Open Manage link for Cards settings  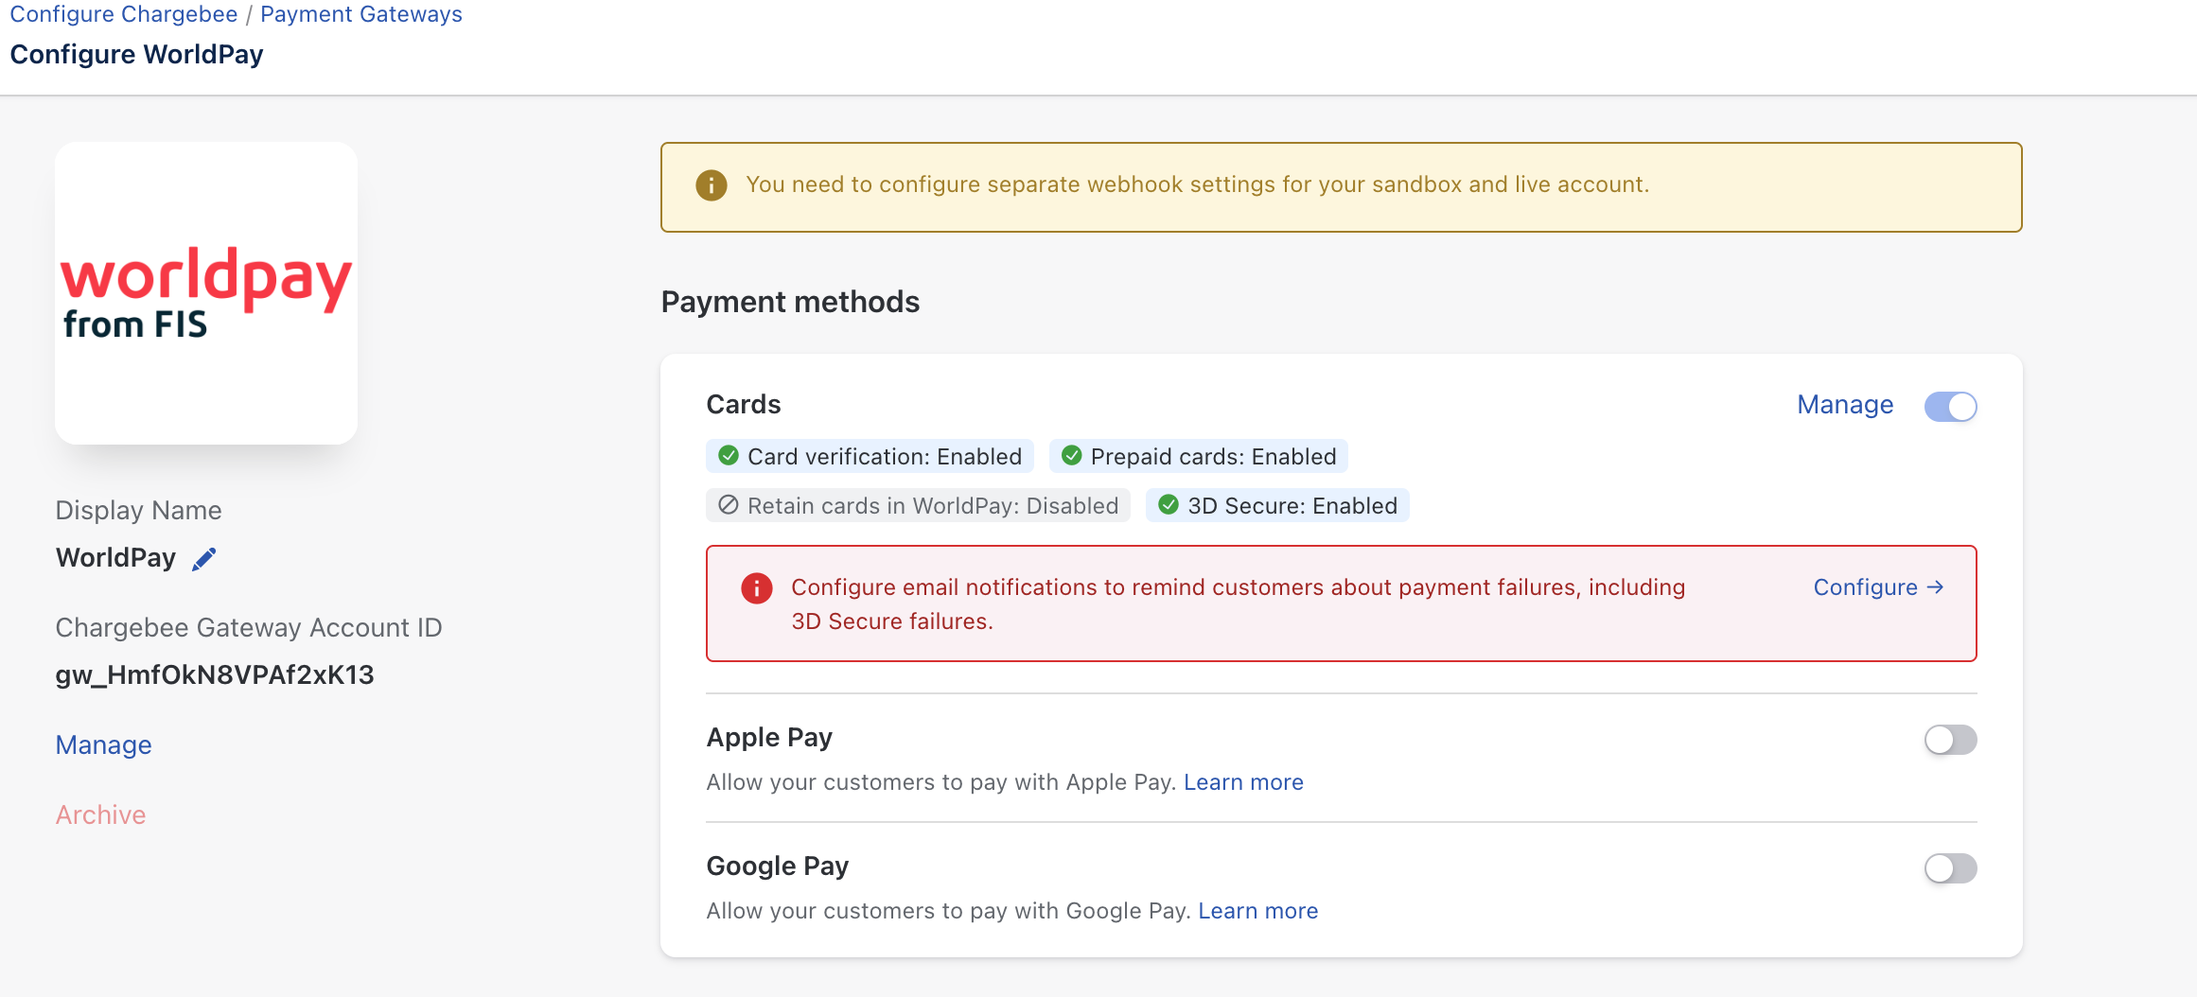coord(1845,405)
